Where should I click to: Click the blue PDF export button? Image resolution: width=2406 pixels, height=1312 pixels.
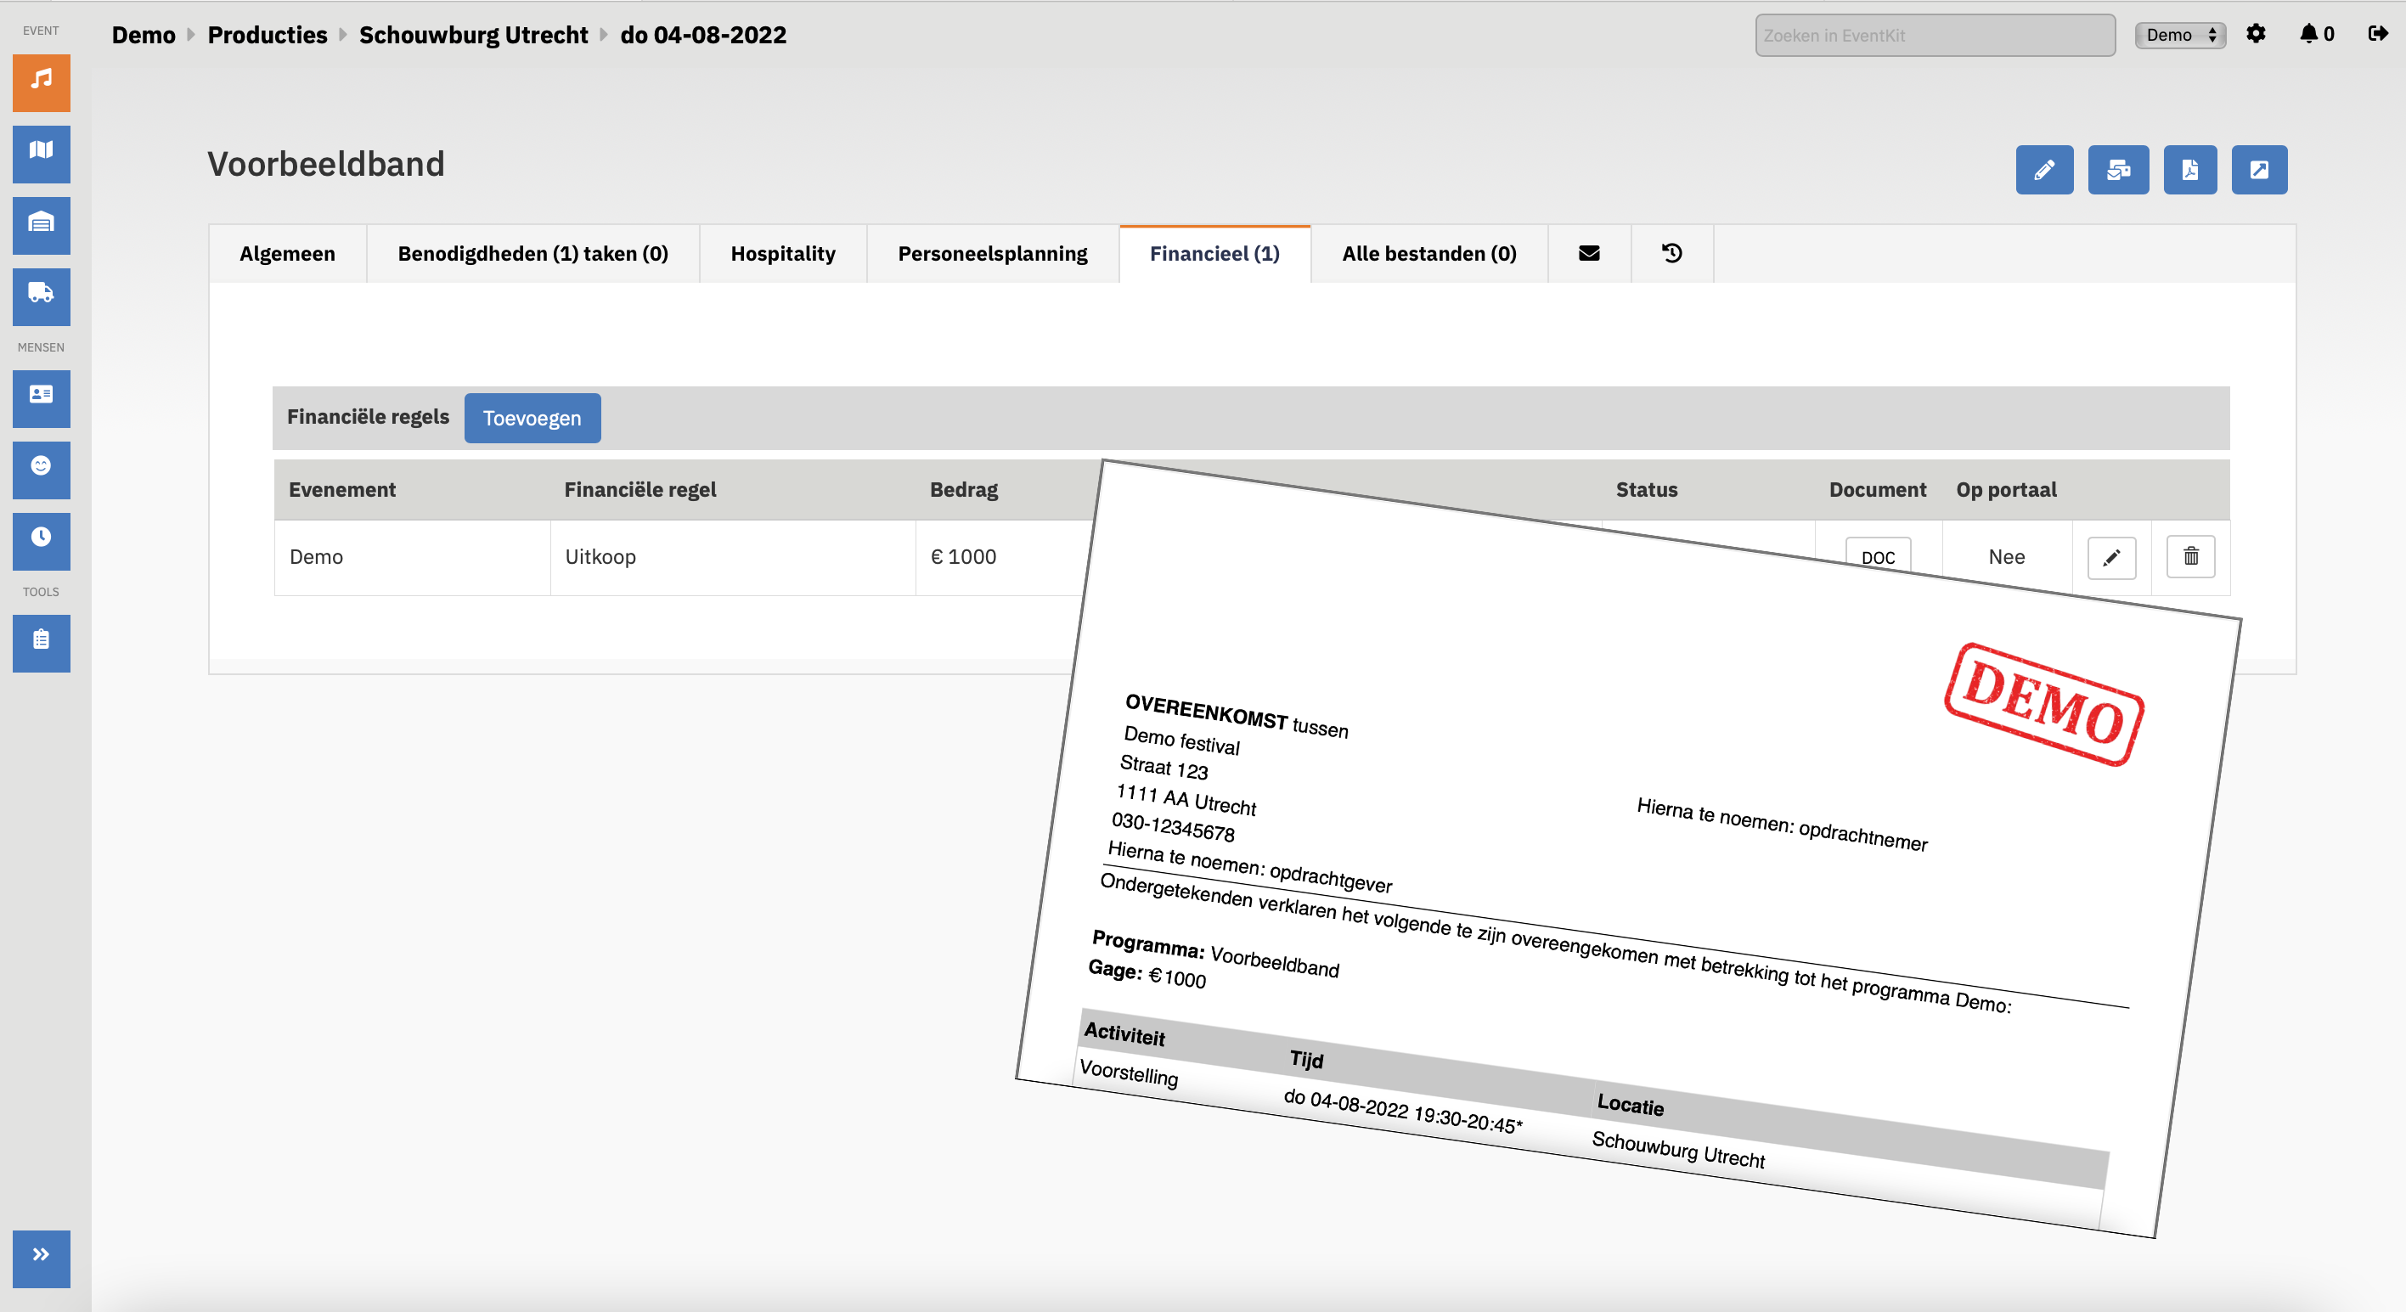click(x=2189, y=169)
